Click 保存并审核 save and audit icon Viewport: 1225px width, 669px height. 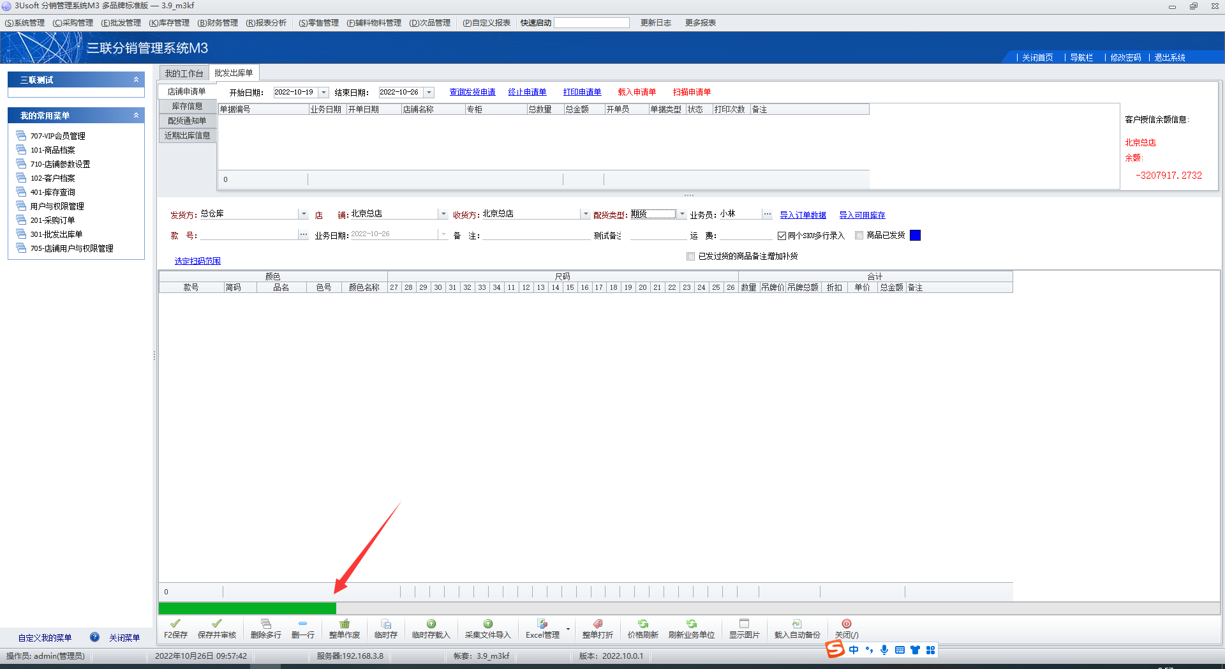coord(217,624)
